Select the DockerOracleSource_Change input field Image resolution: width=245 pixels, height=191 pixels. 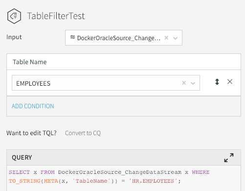pos(124,38)
